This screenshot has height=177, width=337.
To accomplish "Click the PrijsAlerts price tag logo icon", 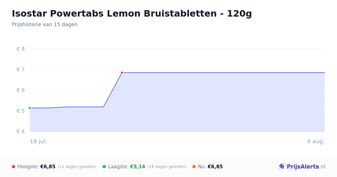I will point(282,167).
